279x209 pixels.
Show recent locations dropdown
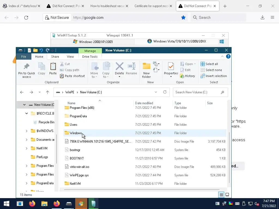pos(40,92)
